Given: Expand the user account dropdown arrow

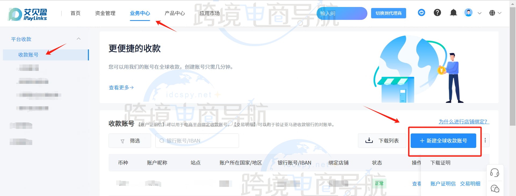Looking at the screenshot, I should (x=479, y=13).
